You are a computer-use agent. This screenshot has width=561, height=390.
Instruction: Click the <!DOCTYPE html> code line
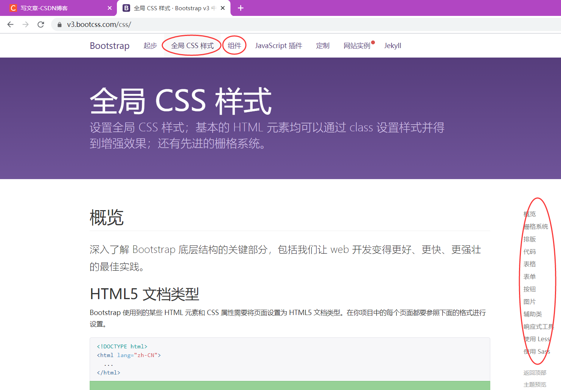point(122,346)
